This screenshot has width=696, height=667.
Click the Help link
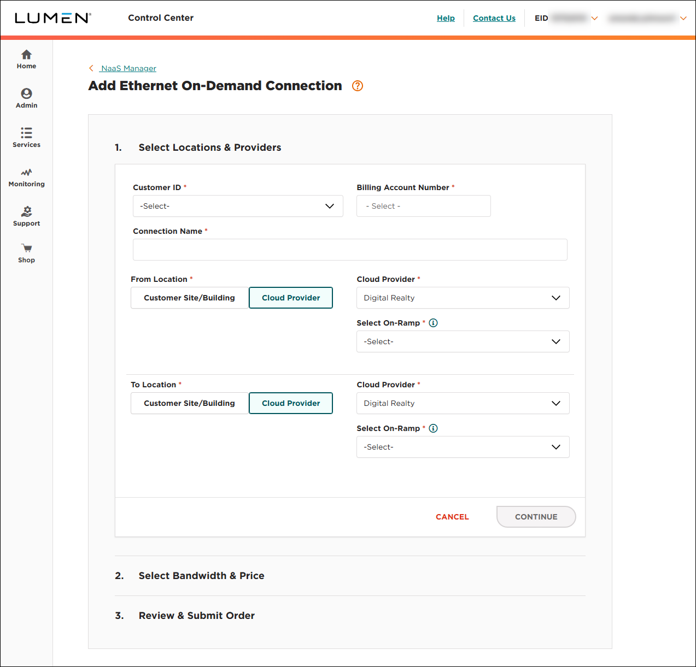[x=446, y=18]
